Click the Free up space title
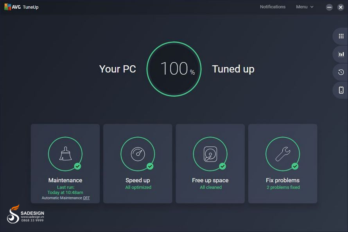The image size is (348, 232). pos(210,180)
